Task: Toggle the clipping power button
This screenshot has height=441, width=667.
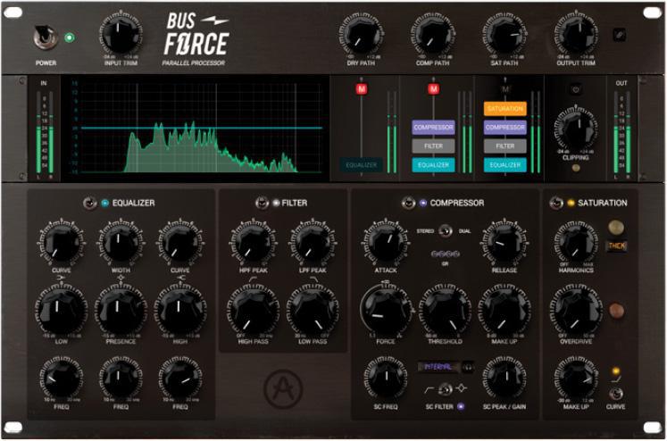Action: (x=576, y=90)
